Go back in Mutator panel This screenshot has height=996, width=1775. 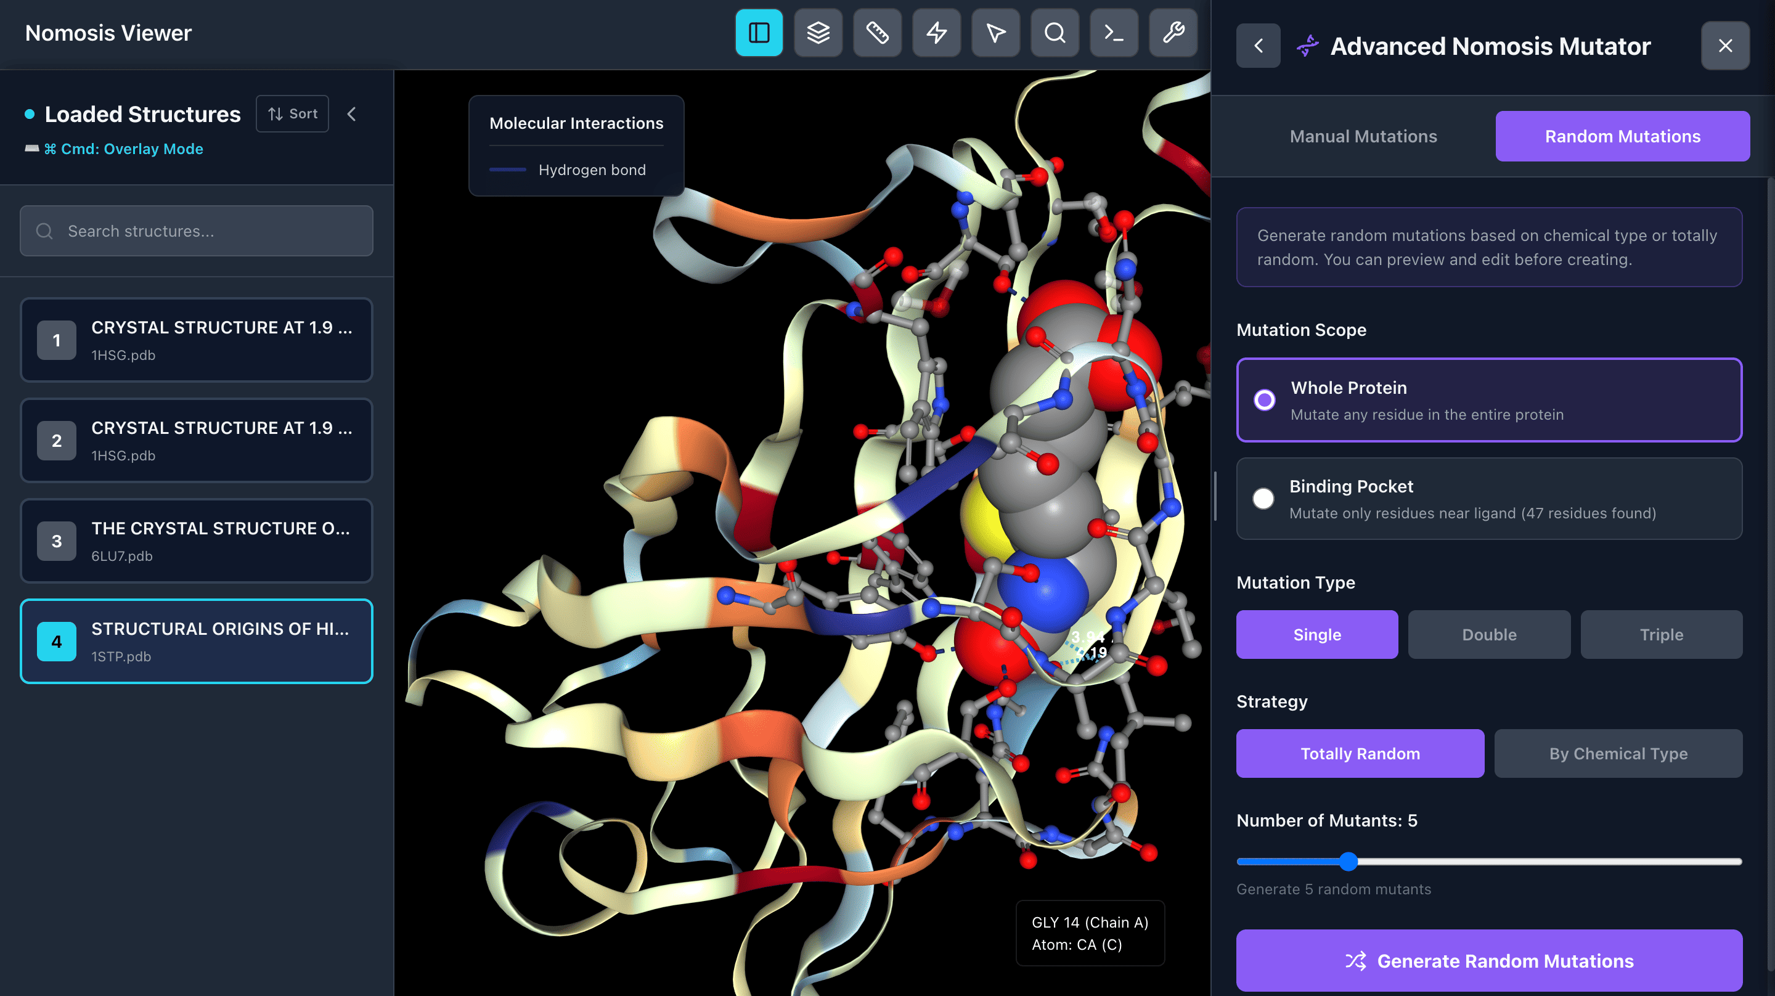click(1257, 46)
